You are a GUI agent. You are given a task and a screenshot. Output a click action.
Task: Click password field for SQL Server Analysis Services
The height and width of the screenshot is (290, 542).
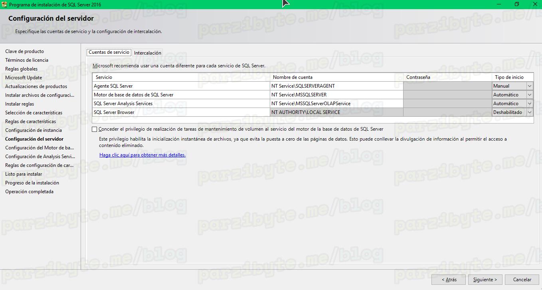pyautogui.click(x=447, y=104)
